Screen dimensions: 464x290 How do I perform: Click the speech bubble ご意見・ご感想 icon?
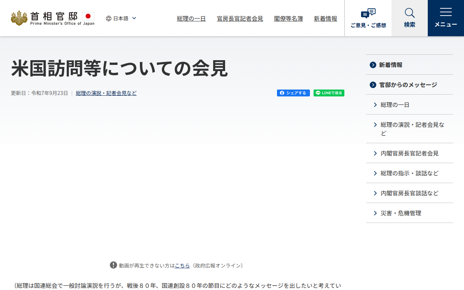click(368, 13)
